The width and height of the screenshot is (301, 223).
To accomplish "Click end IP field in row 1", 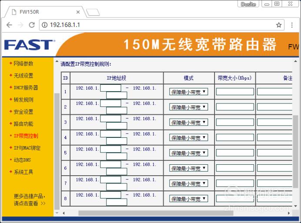I will (117, 95).
